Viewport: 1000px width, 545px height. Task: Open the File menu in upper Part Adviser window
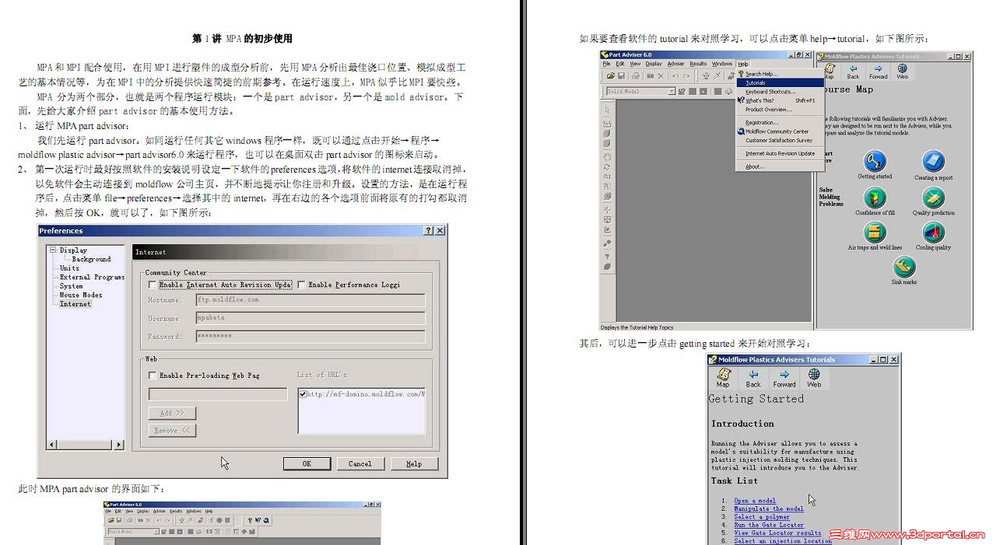pos(606,64)
